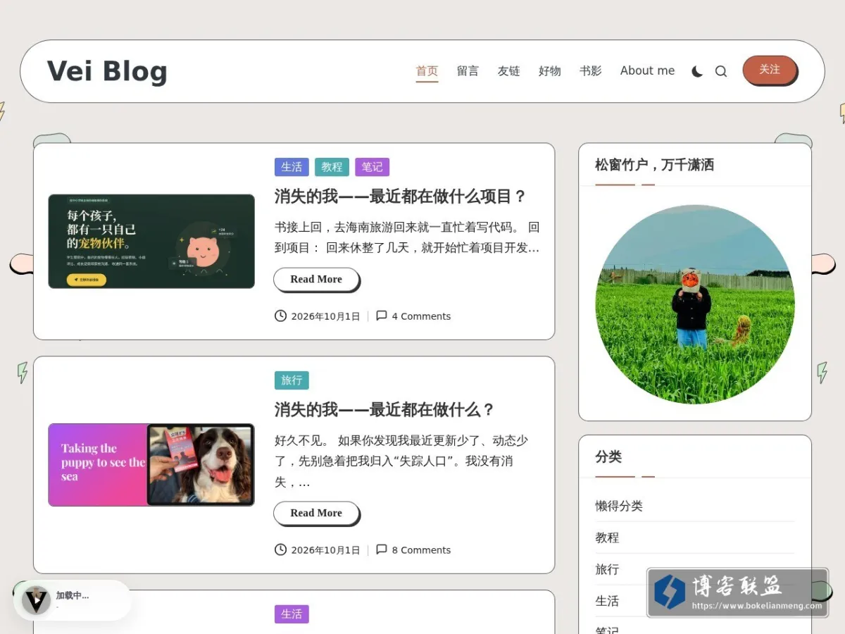Screen dimensions: 845x634
Task: Click the circular profile avatar photo
Action: [x=695, y=304]
